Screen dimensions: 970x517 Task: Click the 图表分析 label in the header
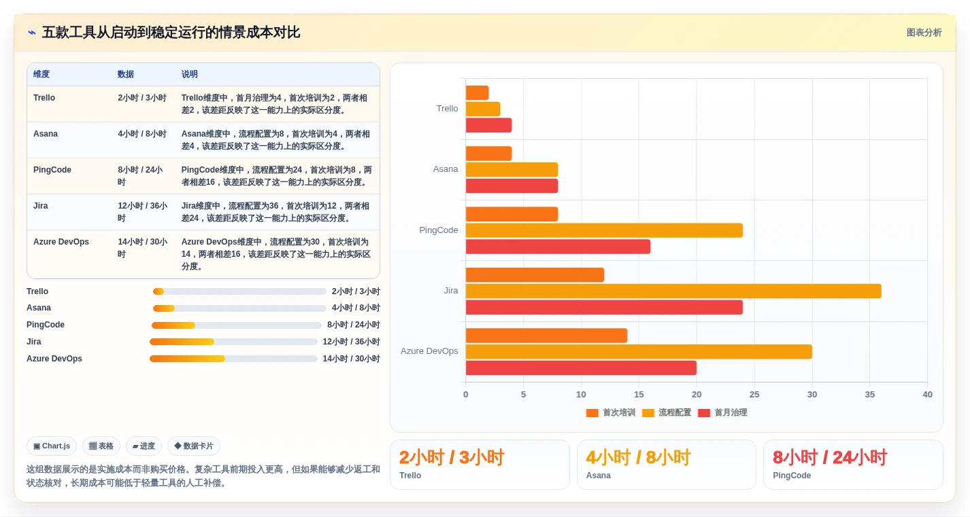tap(924, 33)
